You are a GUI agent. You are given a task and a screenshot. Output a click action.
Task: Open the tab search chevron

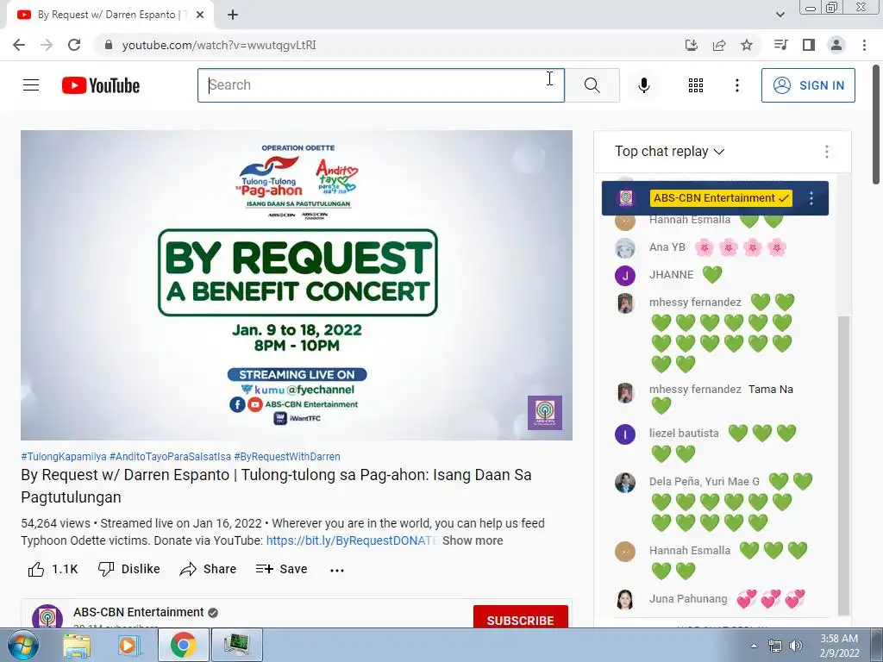[780, 15]
